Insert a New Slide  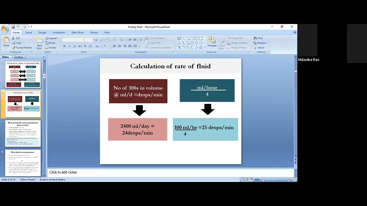coord(40,43)
